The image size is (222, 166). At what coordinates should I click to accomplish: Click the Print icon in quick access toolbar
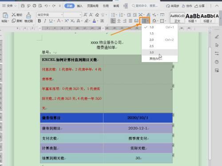coord(34,6)
